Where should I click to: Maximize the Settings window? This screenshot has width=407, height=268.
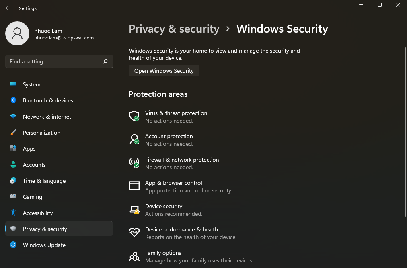pyautogui.click(x=380, y=5)
